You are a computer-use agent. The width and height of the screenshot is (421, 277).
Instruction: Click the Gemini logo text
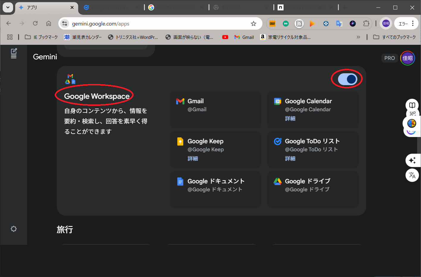click(45, 57)
